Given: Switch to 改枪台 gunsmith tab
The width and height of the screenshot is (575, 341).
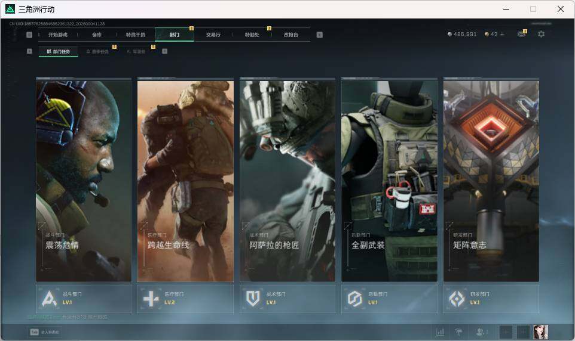Looking at the screenshot, I should [x=291, y=35].
